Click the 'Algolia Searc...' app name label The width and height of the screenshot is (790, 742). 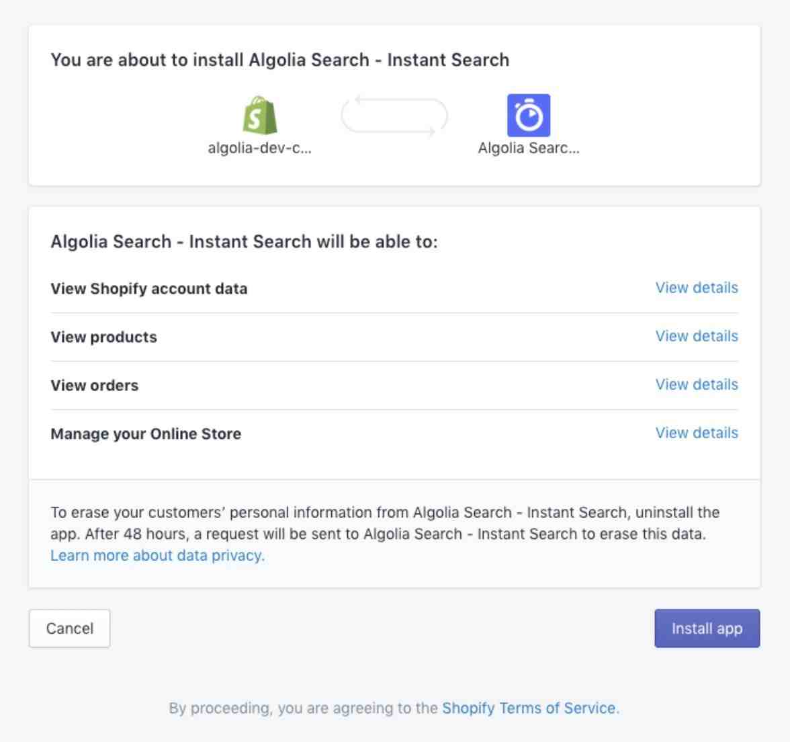[529, 148]
